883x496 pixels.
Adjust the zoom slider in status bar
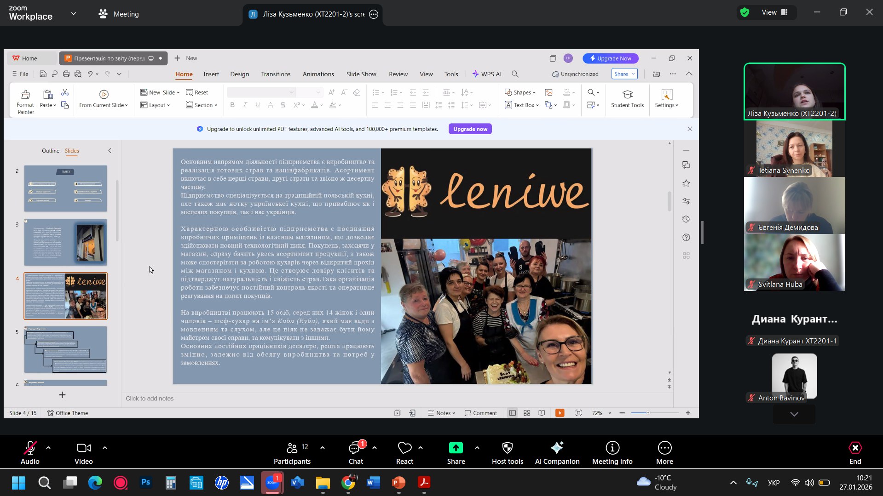pos(648,413)
